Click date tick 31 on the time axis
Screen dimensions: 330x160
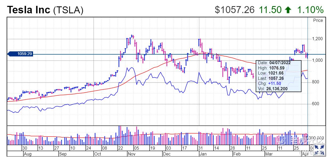(200, 148)
